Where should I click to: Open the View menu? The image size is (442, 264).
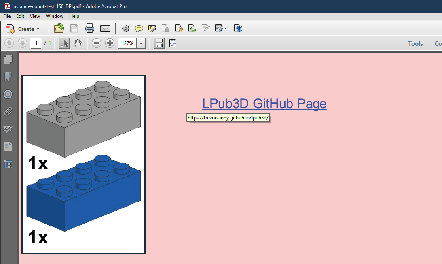(35, 16)
